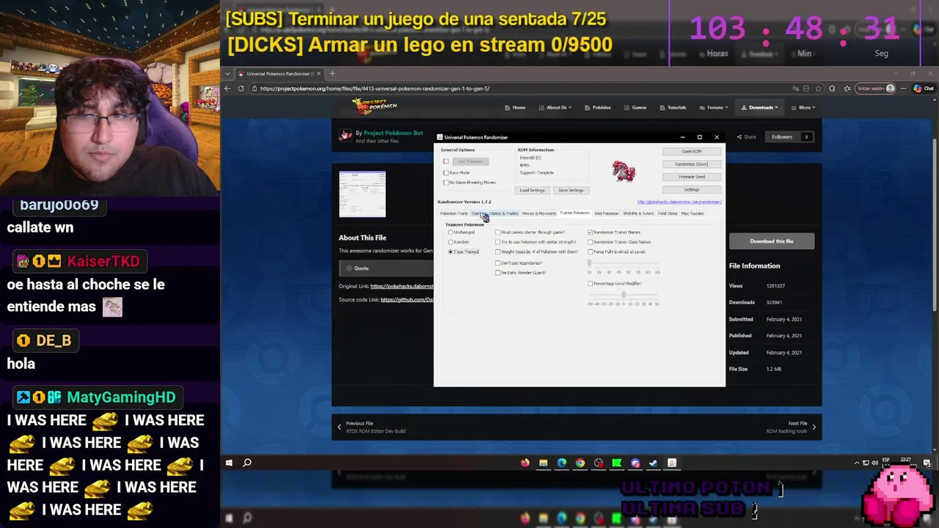Image resolution: width=939 pixels, height=528 pixels.
Task: Open the TM/HMs & Tutors tab
Action: 638,213
